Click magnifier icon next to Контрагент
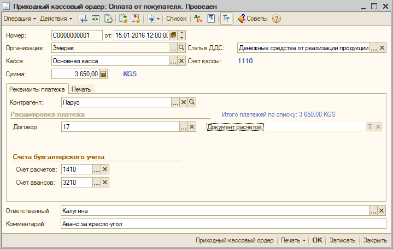The width and height of the screenshot is (393, 249). [x=192, y=102]
